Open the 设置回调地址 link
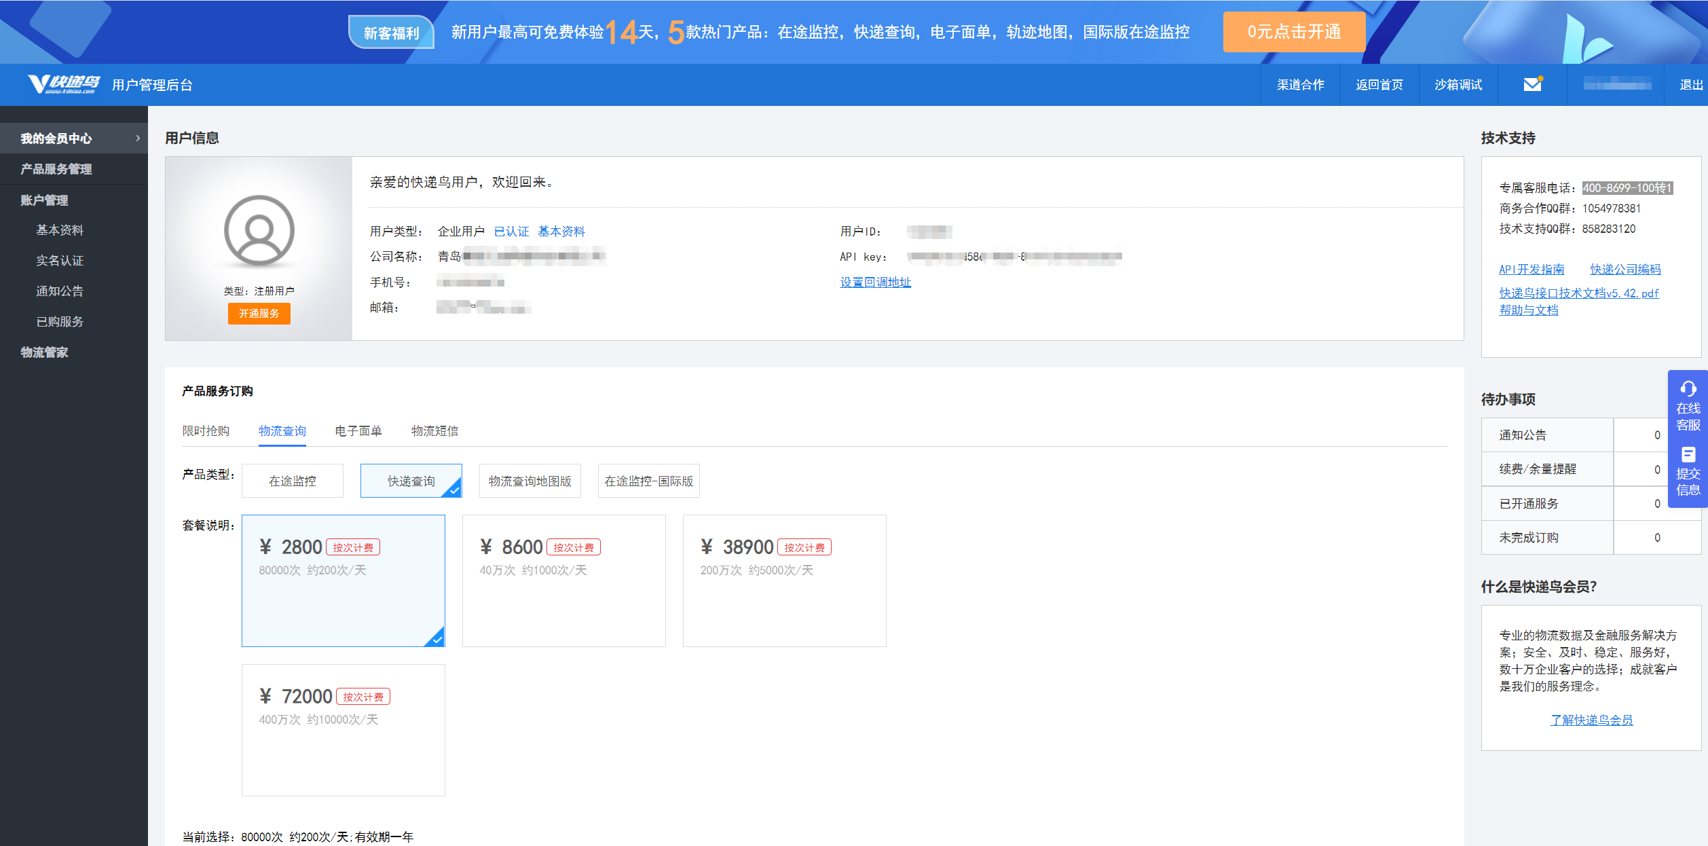This screenshot has width=1708, height=846. 875,282
